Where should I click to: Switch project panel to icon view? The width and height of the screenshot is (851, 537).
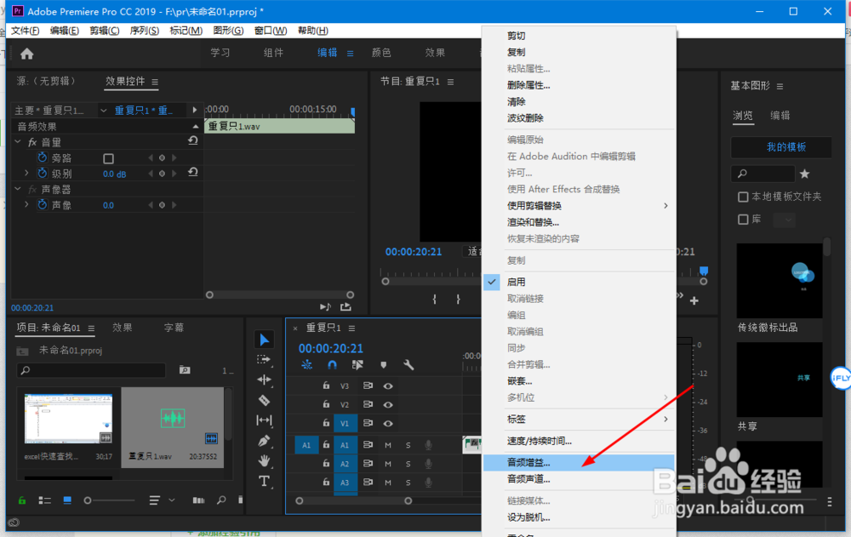coord(67,500)
